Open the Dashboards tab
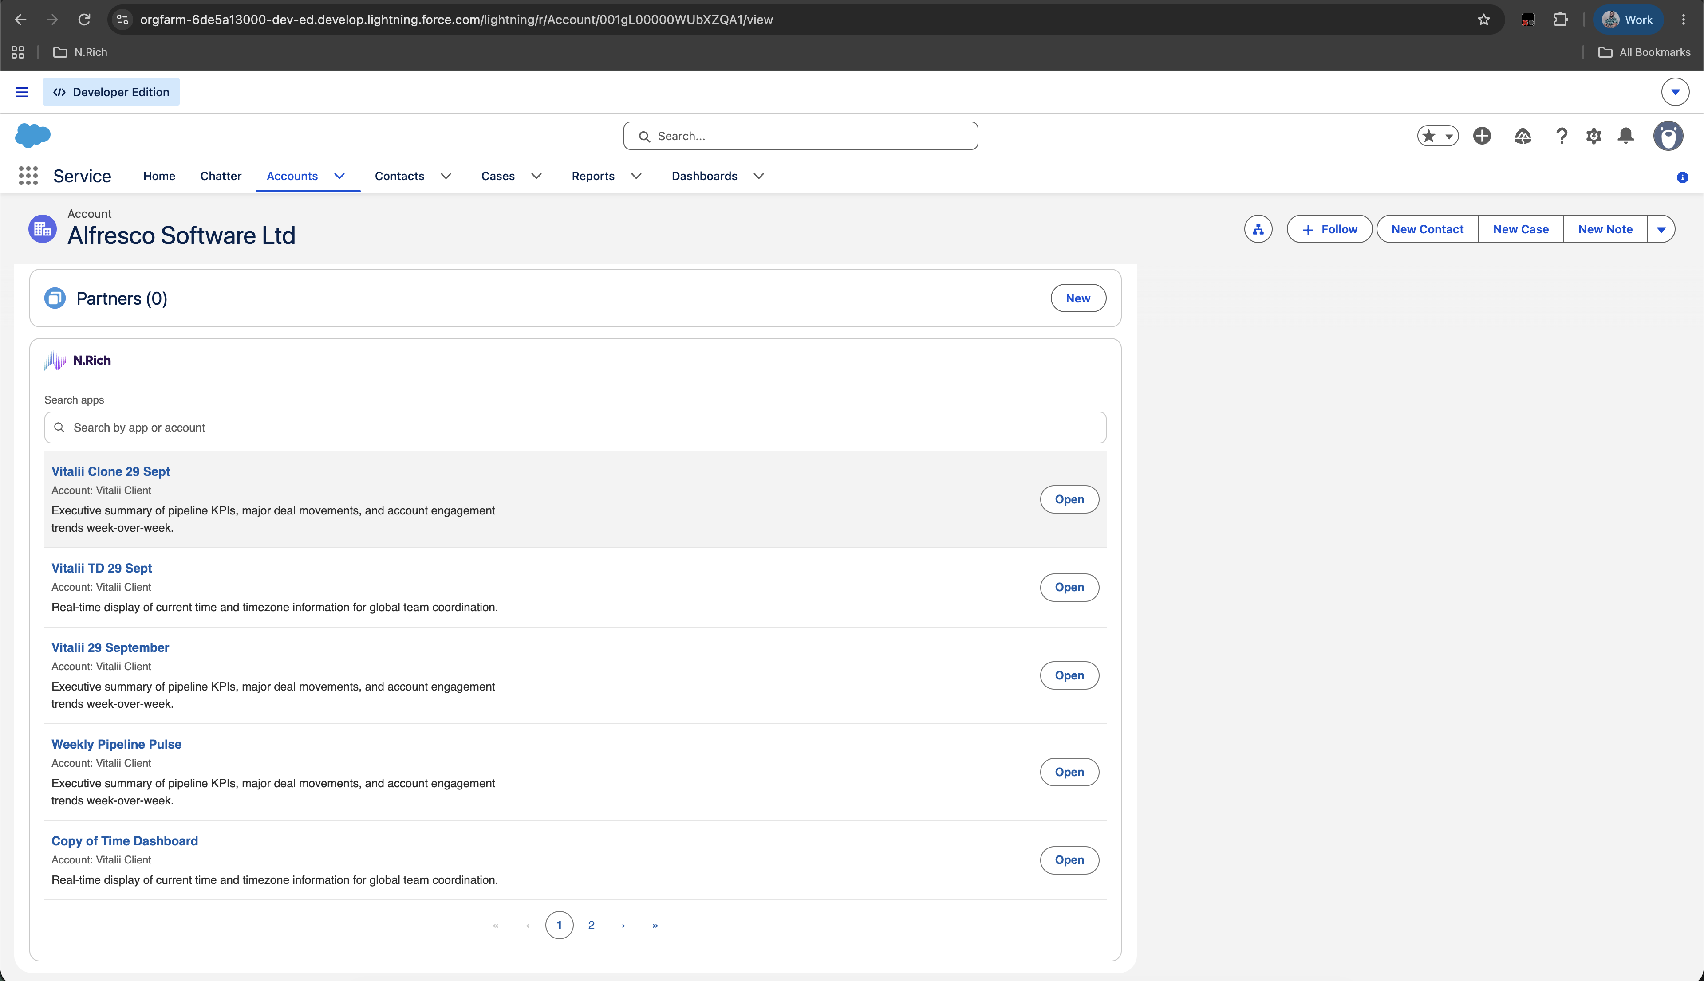The width and height of the screenshot is (1704, 981). click(704, 176)
